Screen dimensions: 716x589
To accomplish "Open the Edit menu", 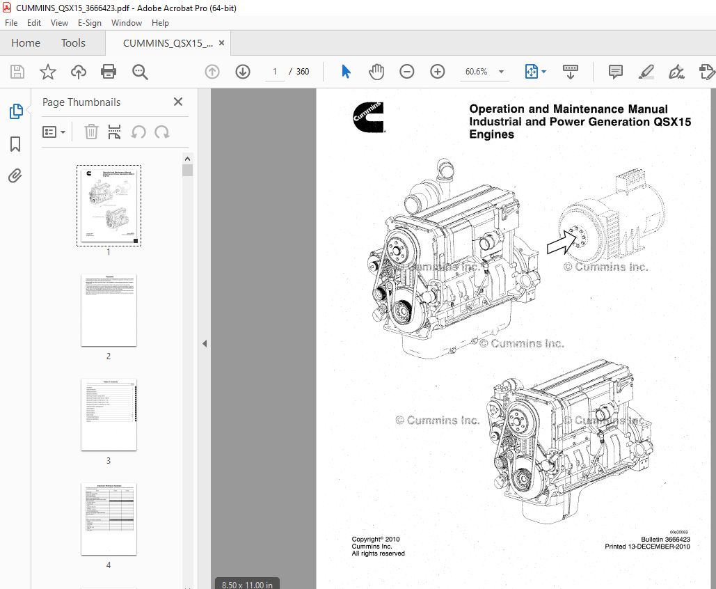I will pyautogui.click(x=34, y=23).
